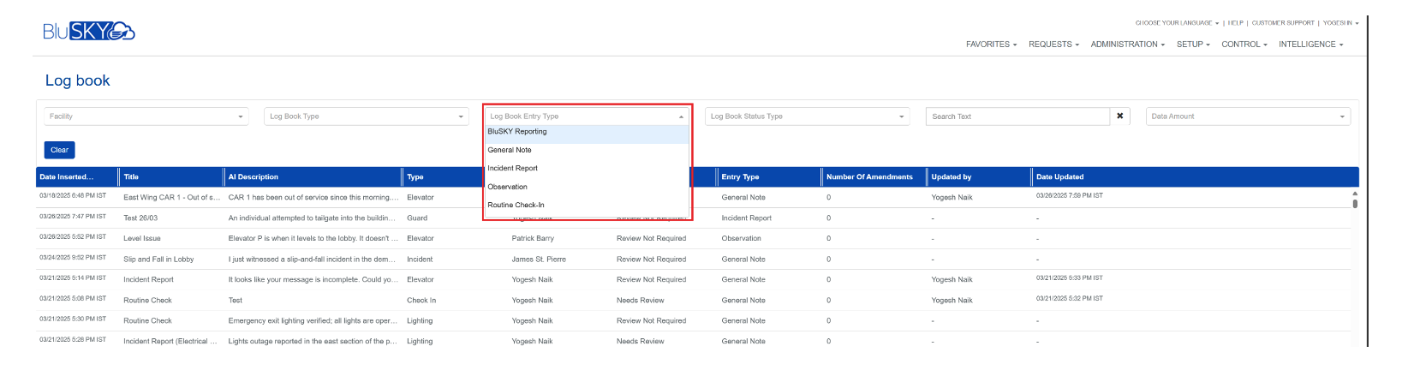The width and height of the screenshot is (1408, 382).
Task: Open Log Book Status Type dropdown
Action: click(808, 116)
